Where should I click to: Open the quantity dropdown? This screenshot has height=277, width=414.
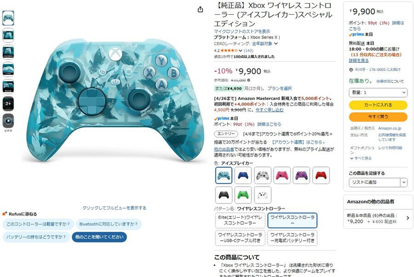coord(378,92)
